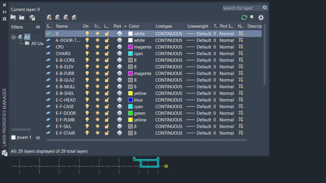326x183 pixels.
Task: Select the All filter in tree
Action: point(27,37)
